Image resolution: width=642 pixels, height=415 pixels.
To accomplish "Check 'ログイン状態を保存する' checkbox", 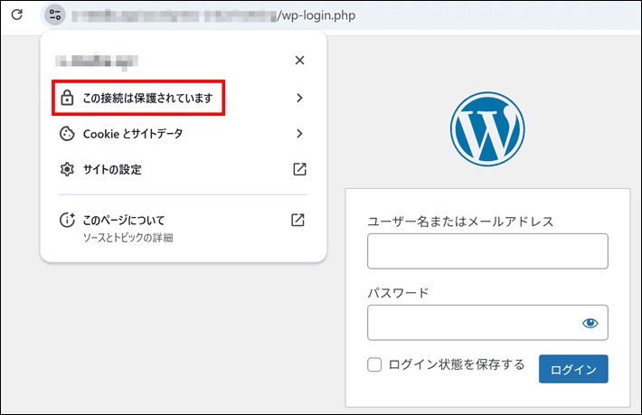I will point(374,364).
